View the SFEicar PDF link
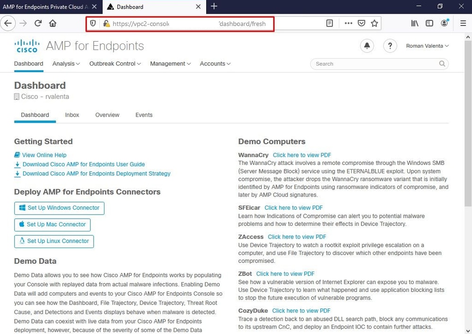Image resolution: width=472 pixels, height=334 pixels. (x=294, y=208)
